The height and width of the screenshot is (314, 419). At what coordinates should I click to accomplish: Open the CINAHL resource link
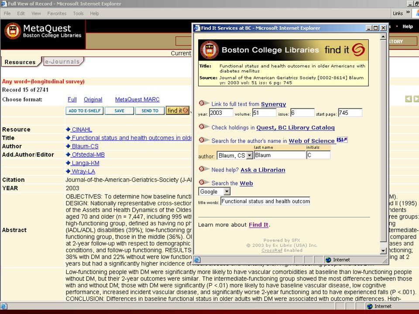pos(82,130)
